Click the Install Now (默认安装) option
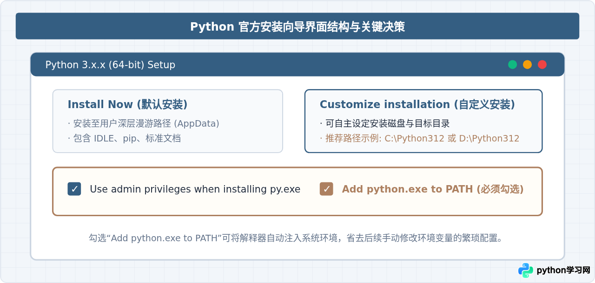 coord(167,121)
